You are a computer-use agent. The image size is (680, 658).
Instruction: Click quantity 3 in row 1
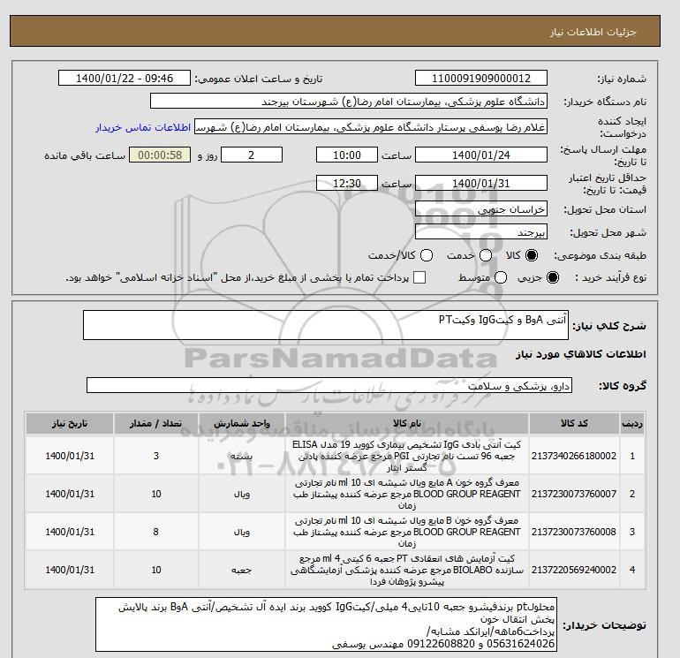[156, 456]
